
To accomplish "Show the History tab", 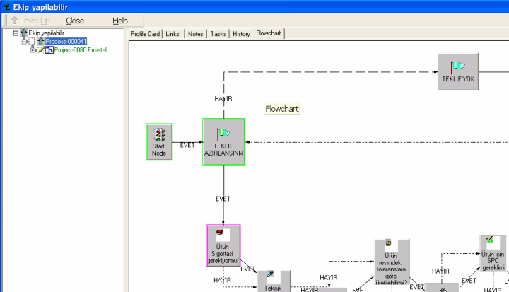I will (241, 34).
